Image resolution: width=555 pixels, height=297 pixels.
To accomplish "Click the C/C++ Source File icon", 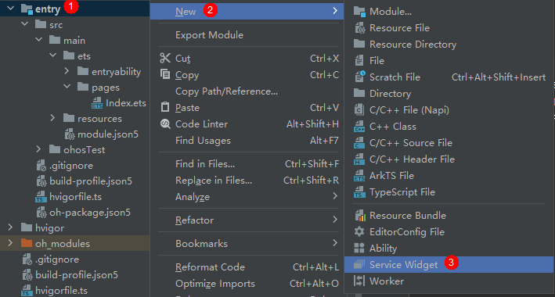I will tap(359, 143).
